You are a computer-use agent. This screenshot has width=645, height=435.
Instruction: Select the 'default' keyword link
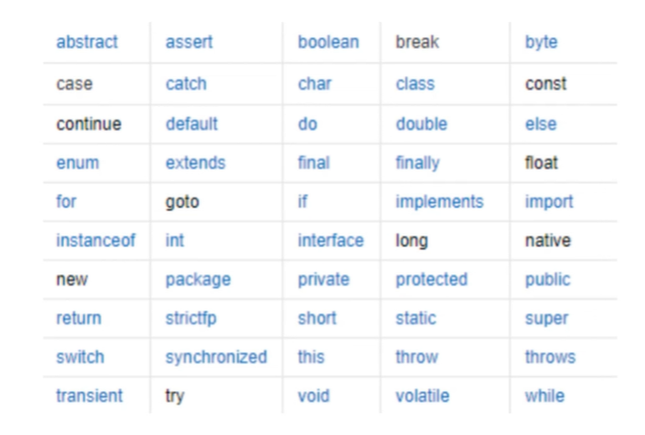pyautogui.click(x=191, y=124)
